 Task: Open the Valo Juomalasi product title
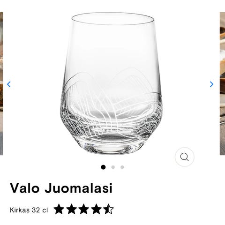click(x=61, y=188)
